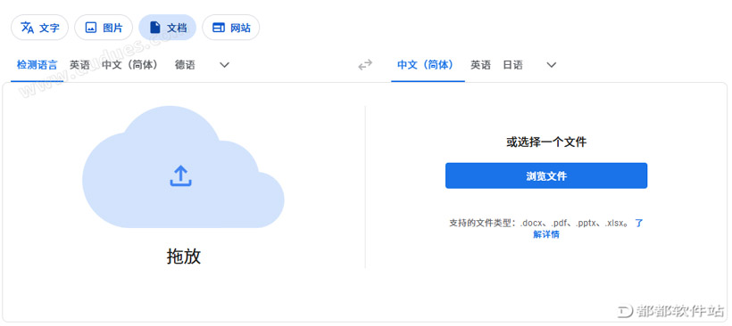The height and width of the screenshot is (326, 732).
Task: Swap source and target languages
Action: click(365, 65)
